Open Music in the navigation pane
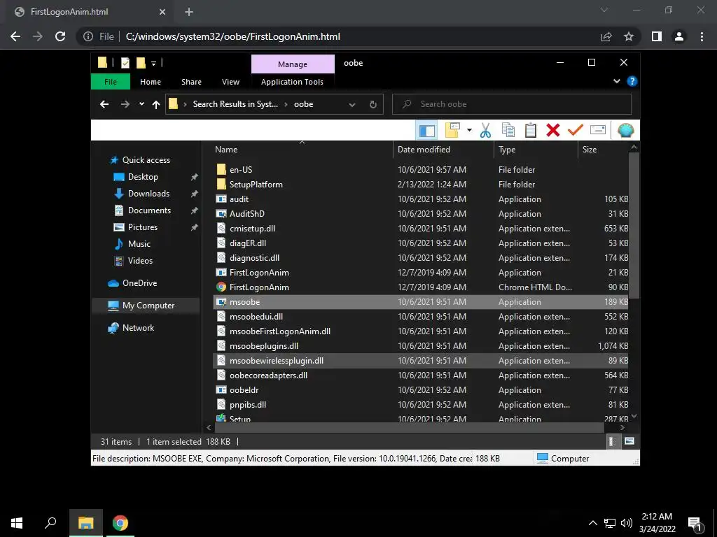 139,244
